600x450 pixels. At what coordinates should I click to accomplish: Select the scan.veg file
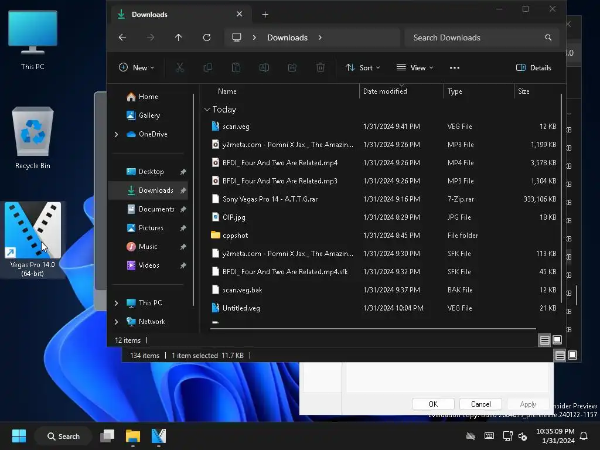383,127
